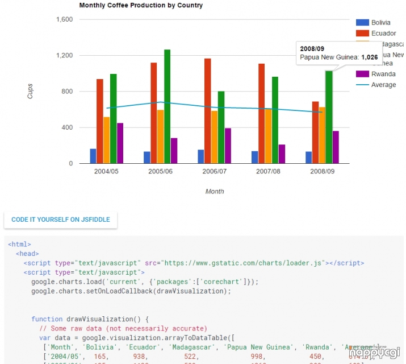
Task: Select the Ecuador red legend swatch
Action: 362,33
